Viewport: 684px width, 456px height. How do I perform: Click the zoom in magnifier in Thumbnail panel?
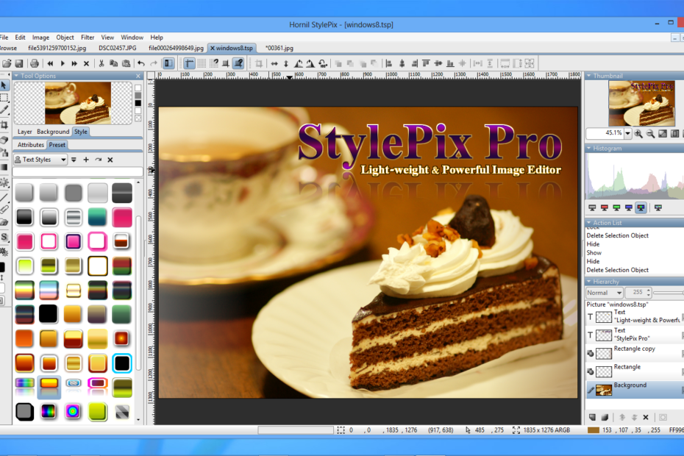(638, 134)
